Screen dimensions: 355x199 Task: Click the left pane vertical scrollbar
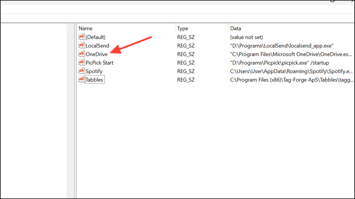click(70, 111)
